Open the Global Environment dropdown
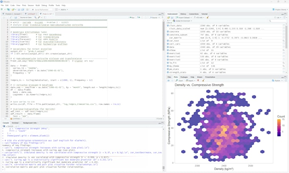Screen dimensions: 289x173 pos(182,21)
